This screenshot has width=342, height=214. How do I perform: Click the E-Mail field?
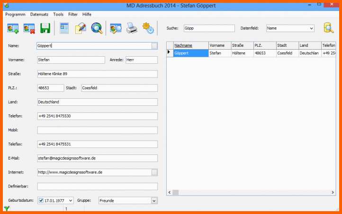point(97,158)
